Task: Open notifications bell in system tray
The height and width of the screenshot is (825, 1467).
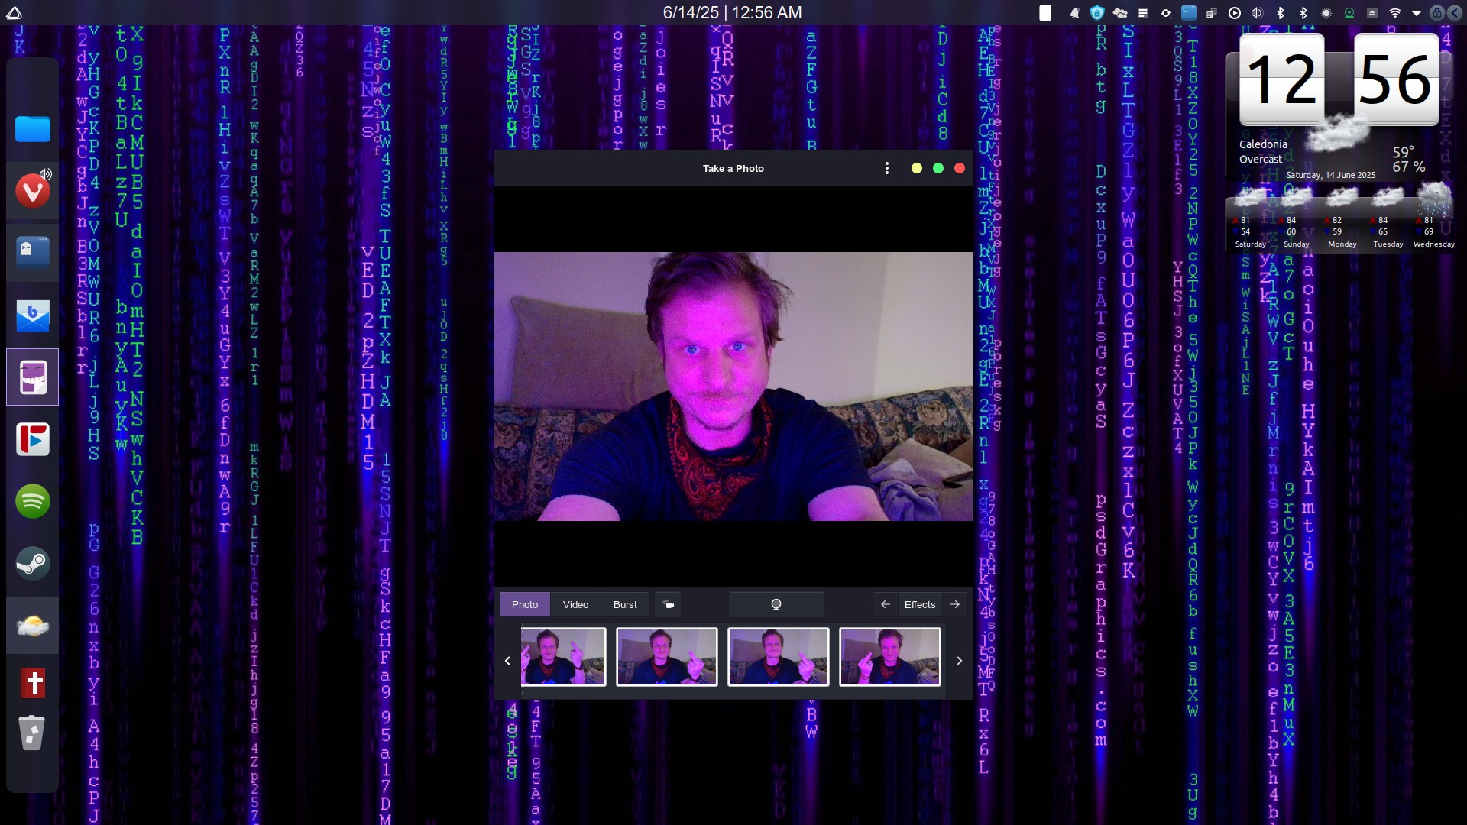Action: [x=1074, y=13]
